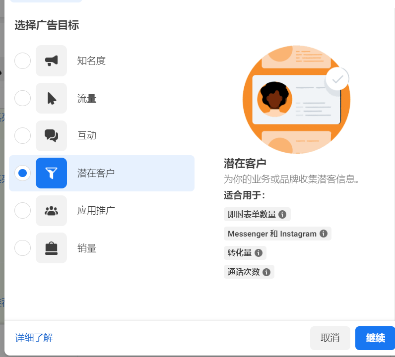Select the 知名度 radio button

click(x=23, y=60)
